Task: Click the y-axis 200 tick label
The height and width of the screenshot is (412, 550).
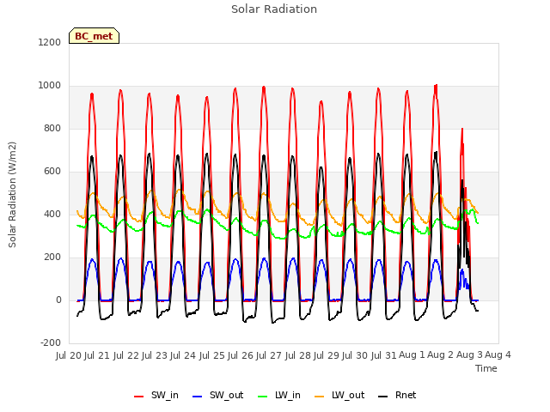Action: [52, 257]
